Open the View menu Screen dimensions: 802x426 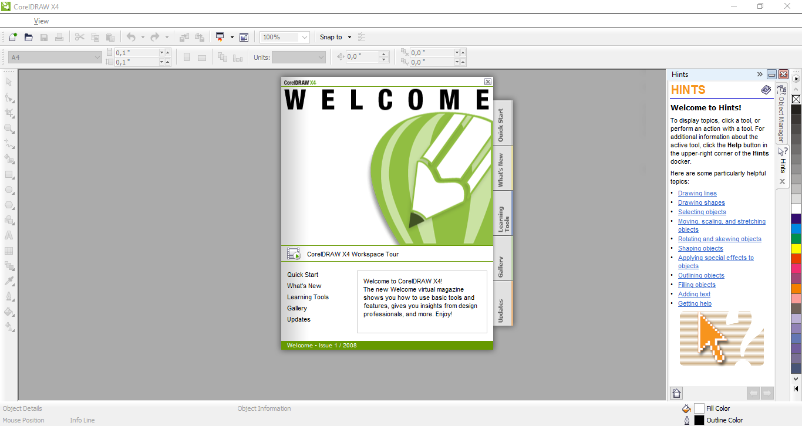click(x=41, y=21)
